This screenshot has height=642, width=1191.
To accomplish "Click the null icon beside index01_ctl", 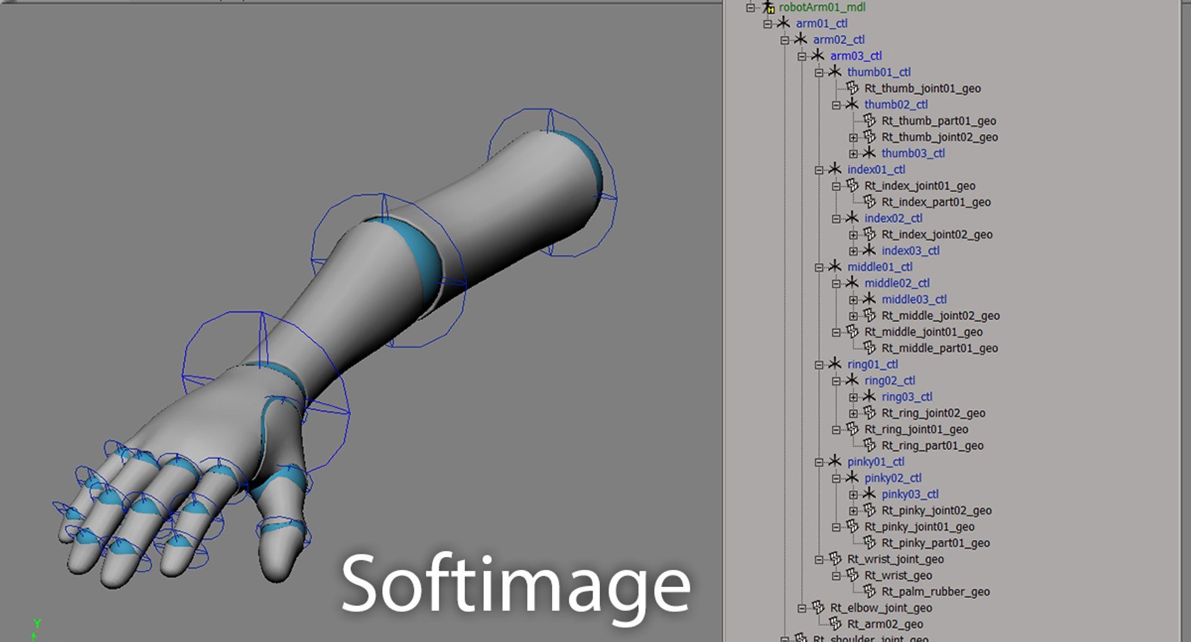I will tap(835, 169).
